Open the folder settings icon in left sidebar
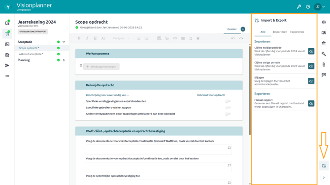Screen dimensions: 330x185 coord(7,23)
